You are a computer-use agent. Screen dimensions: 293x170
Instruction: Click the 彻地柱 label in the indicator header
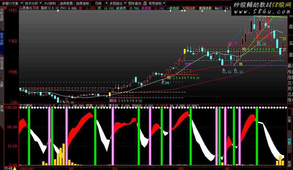137,106
